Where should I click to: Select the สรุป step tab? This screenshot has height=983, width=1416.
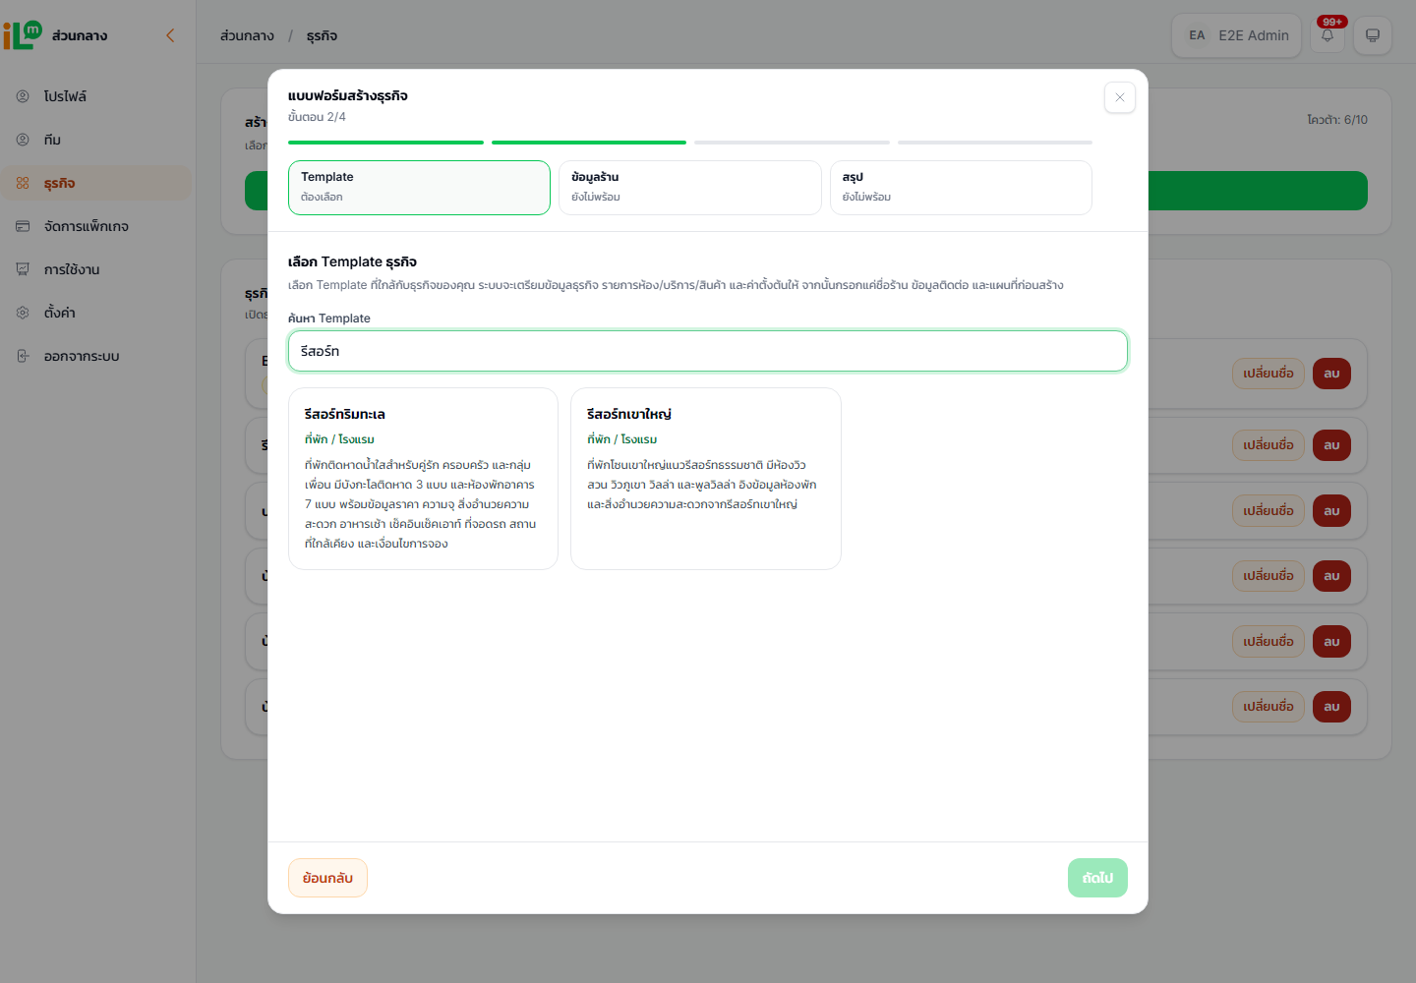click(961, 188)
